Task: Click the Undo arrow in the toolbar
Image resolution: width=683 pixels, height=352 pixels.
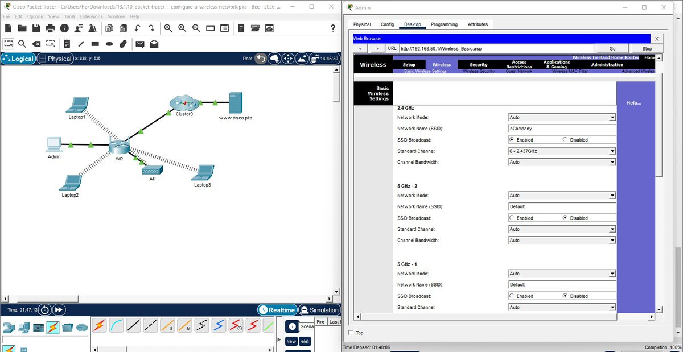Action: (x=137, y=28)
